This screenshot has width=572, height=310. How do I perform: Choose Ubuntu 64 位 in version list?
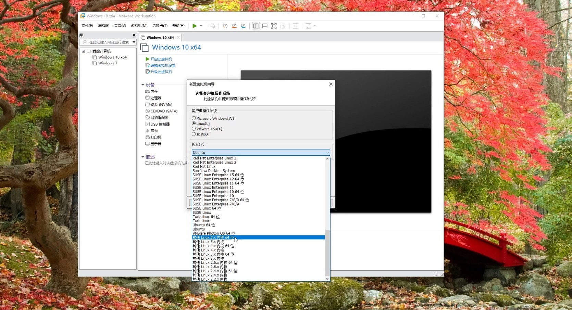pos(258,225)
